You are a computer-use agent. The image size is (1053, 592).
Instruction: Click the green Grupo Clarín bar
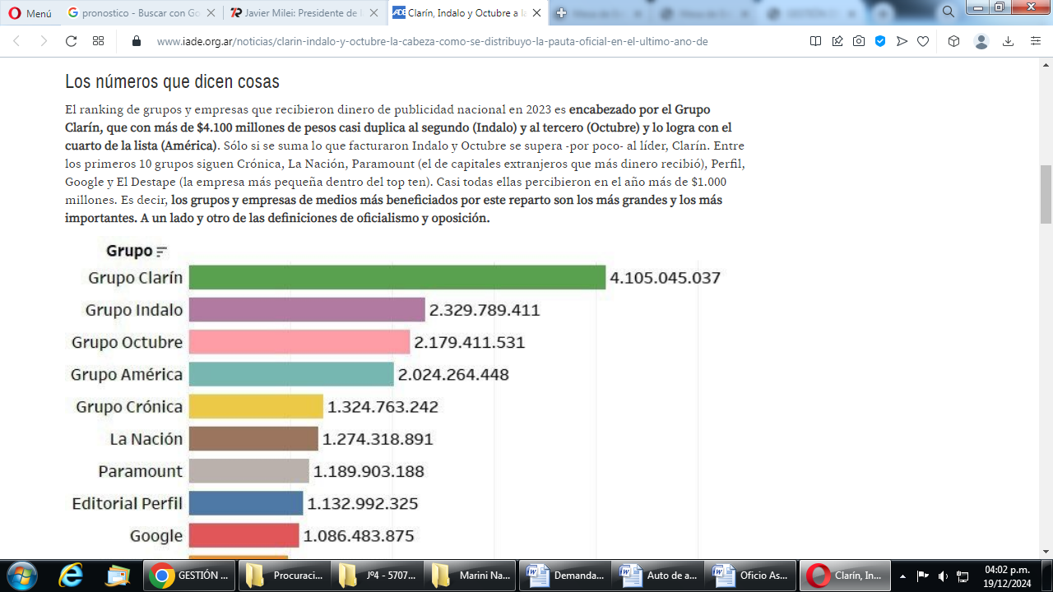tap(397, 278)
